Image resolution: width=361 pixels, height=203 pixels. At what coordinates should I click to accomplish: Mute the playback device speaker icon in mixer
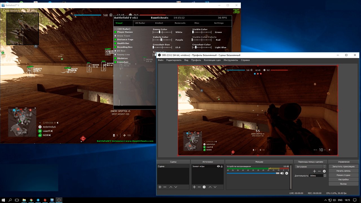point(282,173)
